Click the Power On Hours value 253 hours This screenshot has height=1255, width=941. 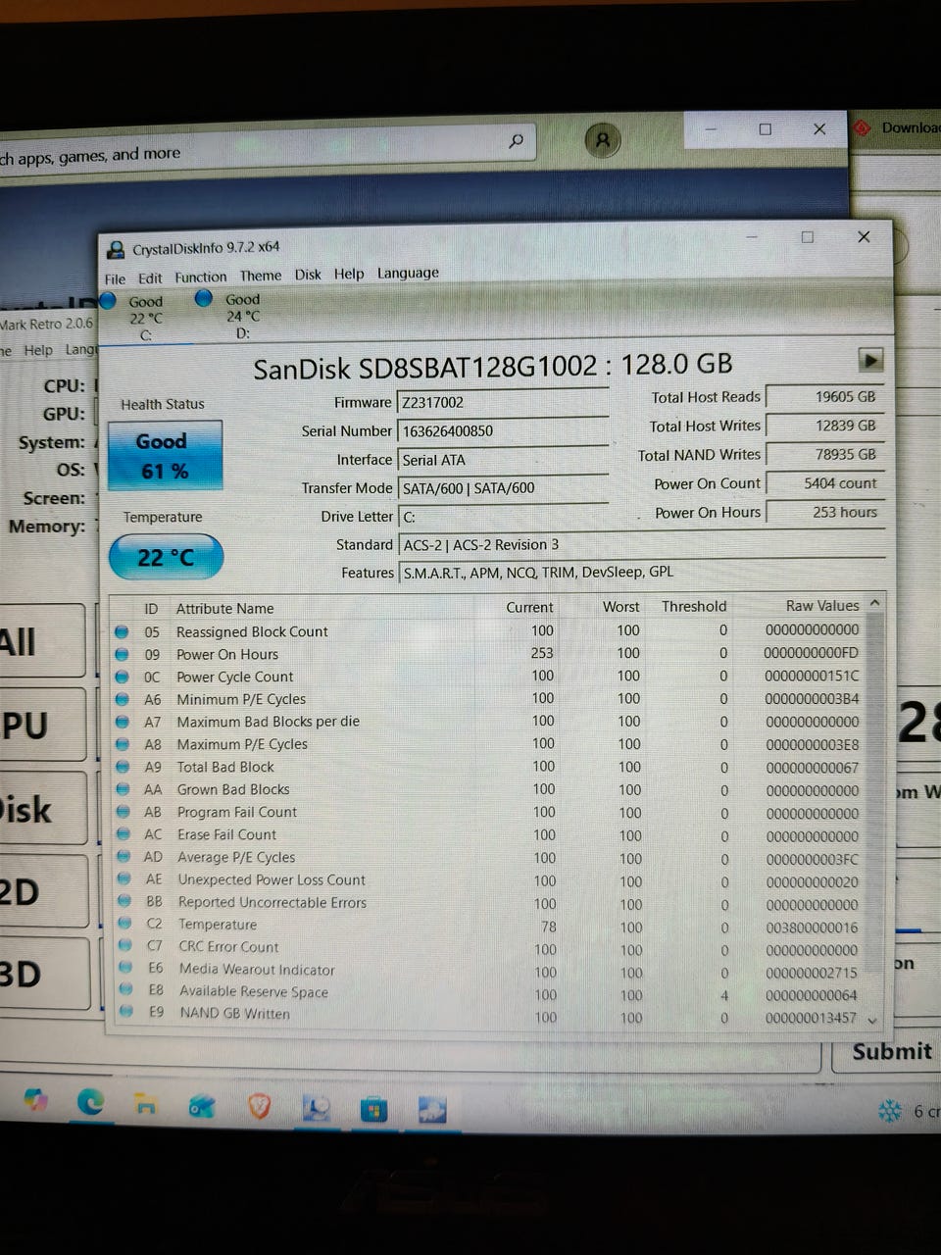tap(824, 512)
